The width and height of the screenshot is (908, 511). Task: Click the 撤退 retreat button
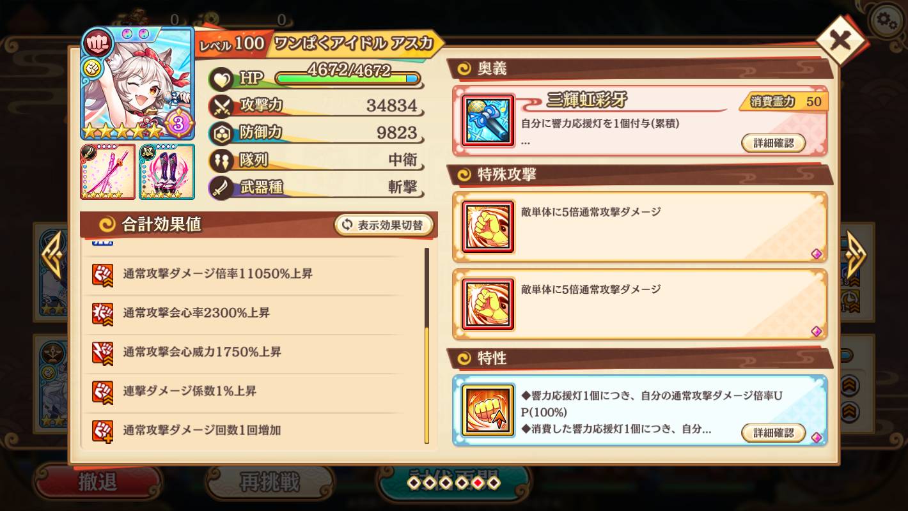(x=97, y=482)
